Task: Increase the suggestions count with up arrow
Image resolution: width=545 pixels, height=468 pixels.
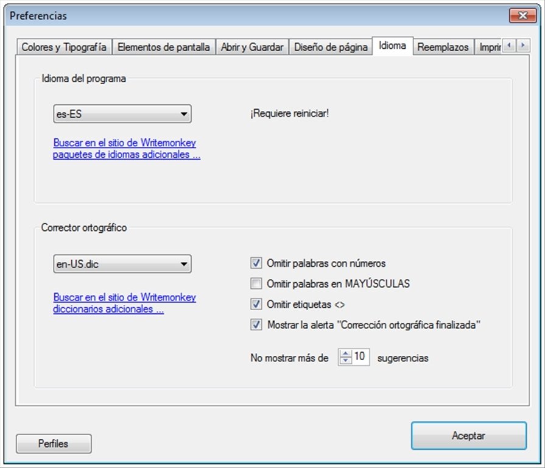Action: pyautogui.click(x=345, y=353)
